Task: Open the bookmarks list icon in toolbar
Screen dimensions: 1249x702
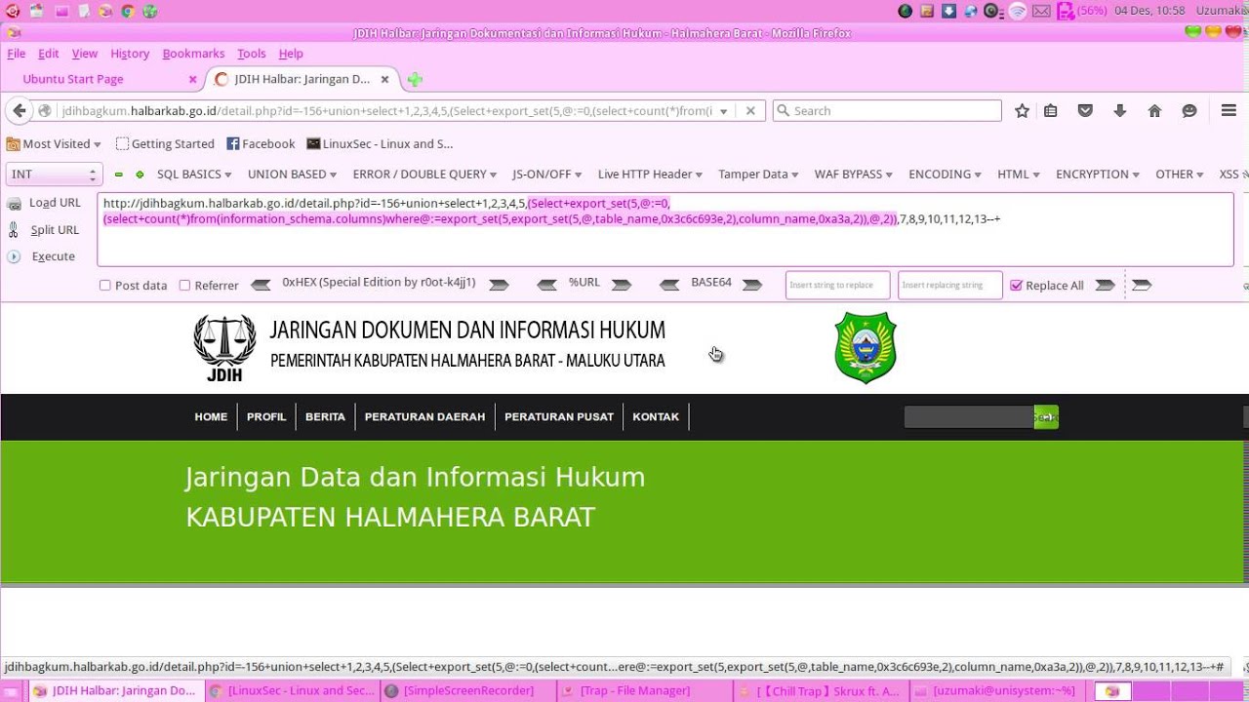Action: tap(1050, 111)
